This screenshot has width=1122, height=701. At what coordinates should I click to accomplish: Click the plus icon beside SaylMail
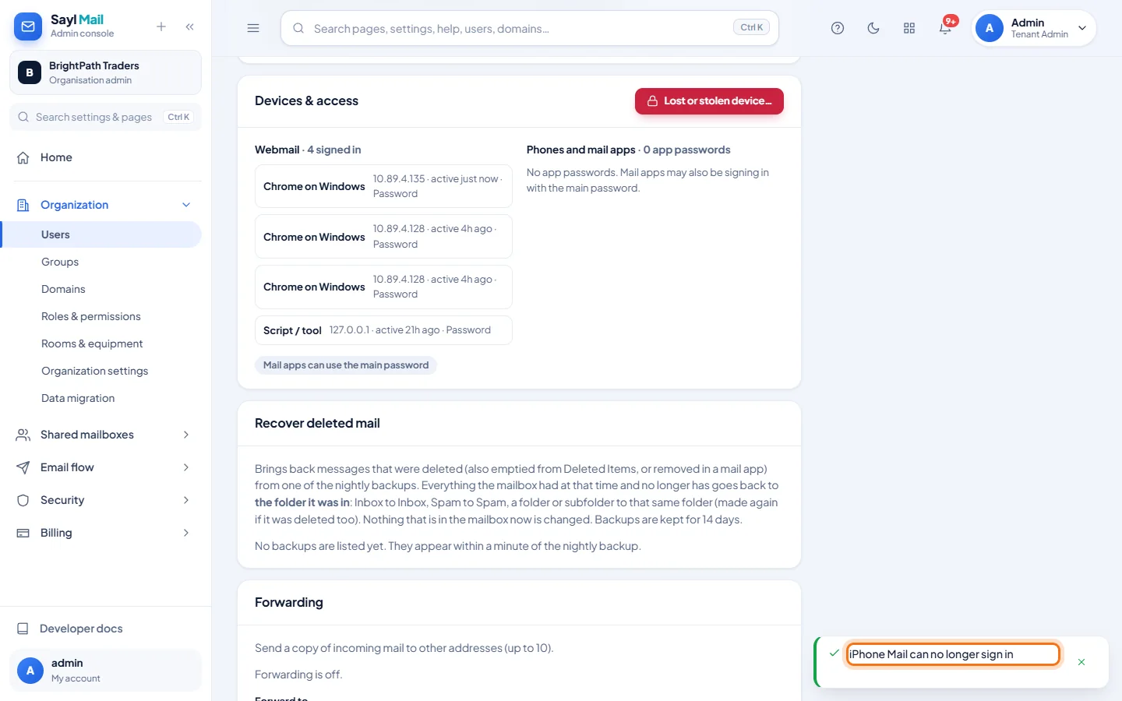click(x=161, y=26)
